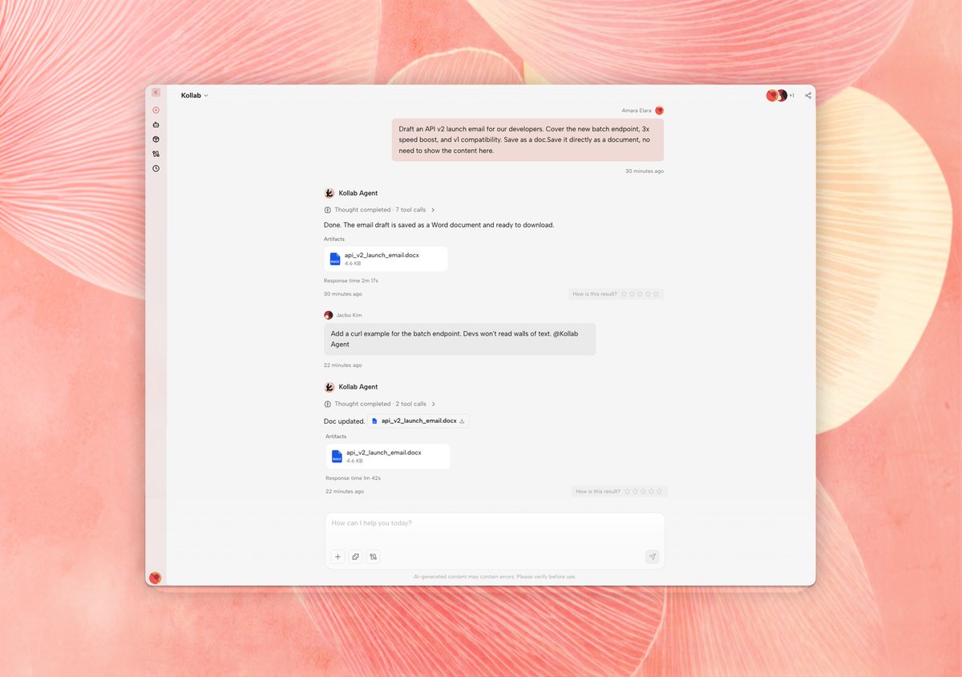Click download icon on inline docx chip
The height and width of the screenshot is (677, 962).
tap(462, 421)
